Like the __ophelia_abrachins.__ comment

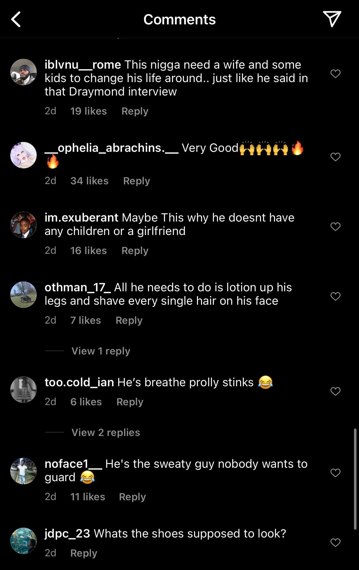(335, 157)
